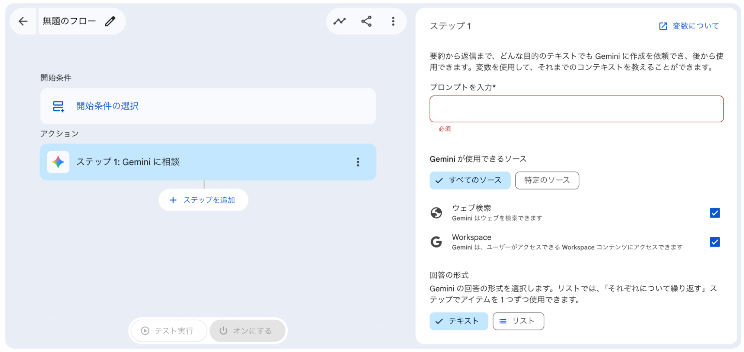Edit flow name with pencil icon
Image resolution: width=744 pixels, height=352 pixels.
tap(110, 21)
